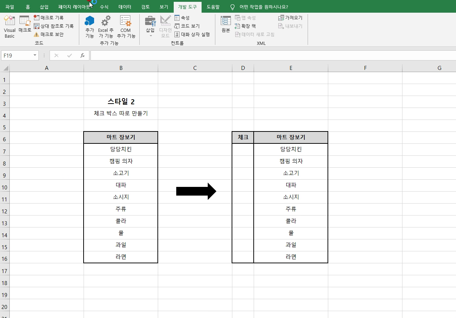Select 당당치킨 cell in column B
456x318 pixels.
(121, 149)
